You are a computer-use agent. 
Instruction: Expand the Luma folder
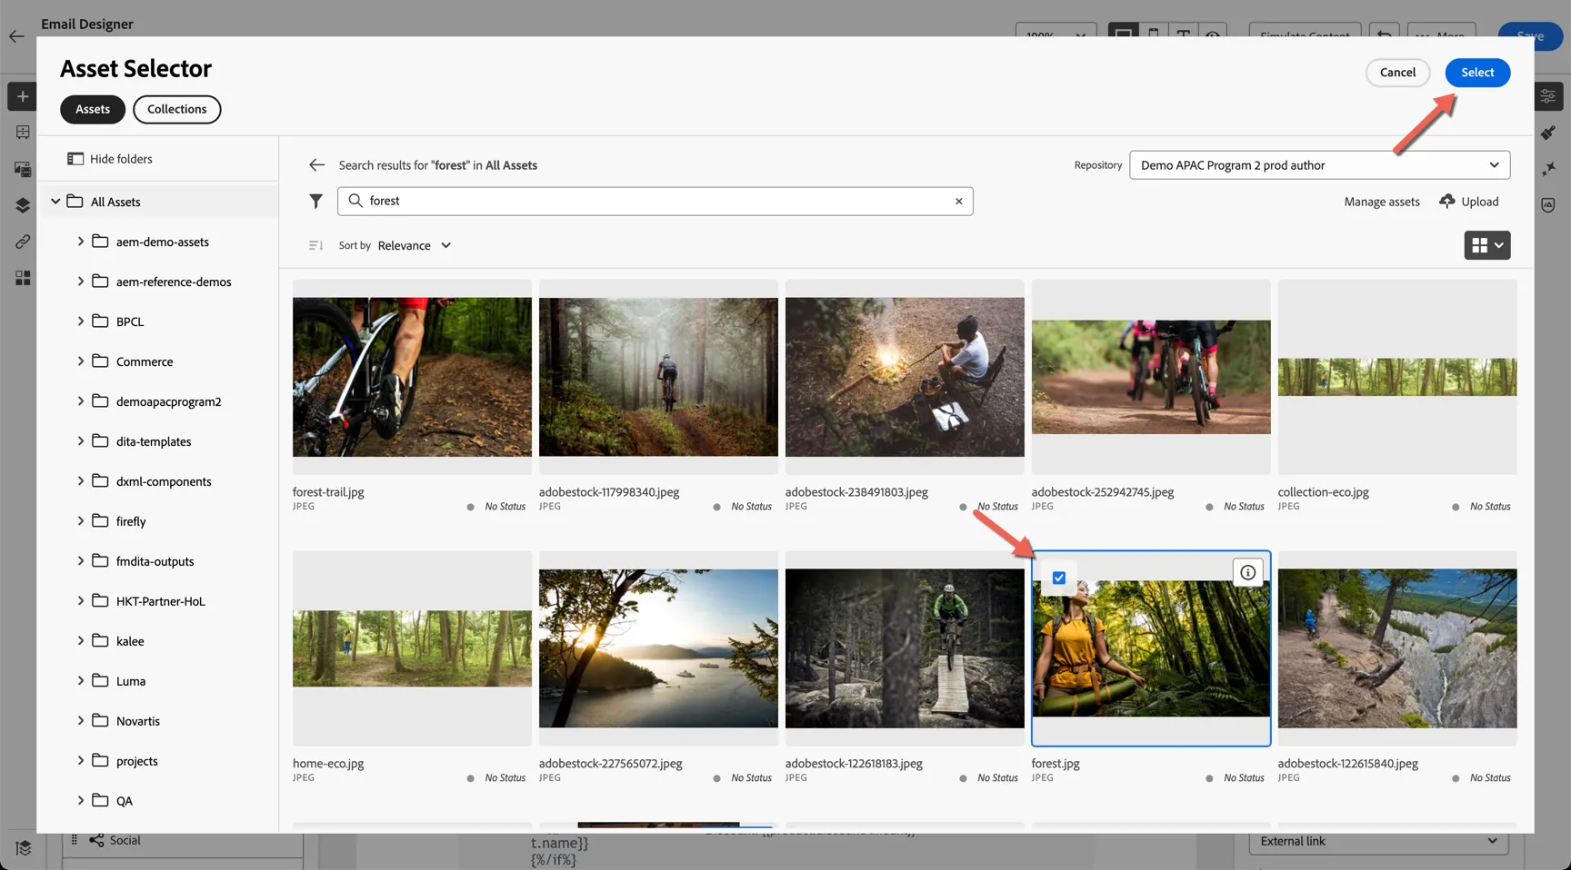pos(80,681)
